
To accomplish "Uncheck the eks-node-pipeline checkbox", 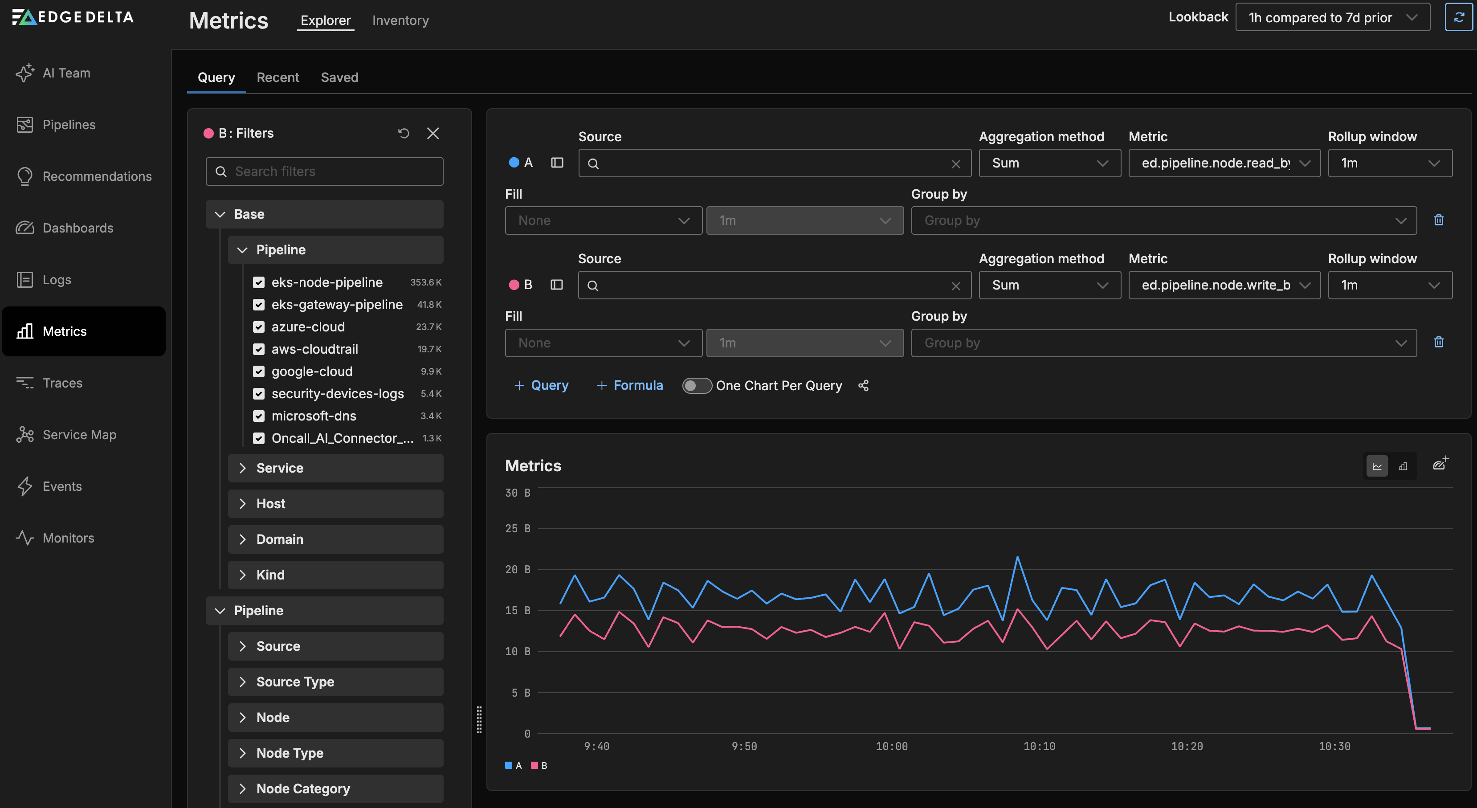I will point(259,282).
